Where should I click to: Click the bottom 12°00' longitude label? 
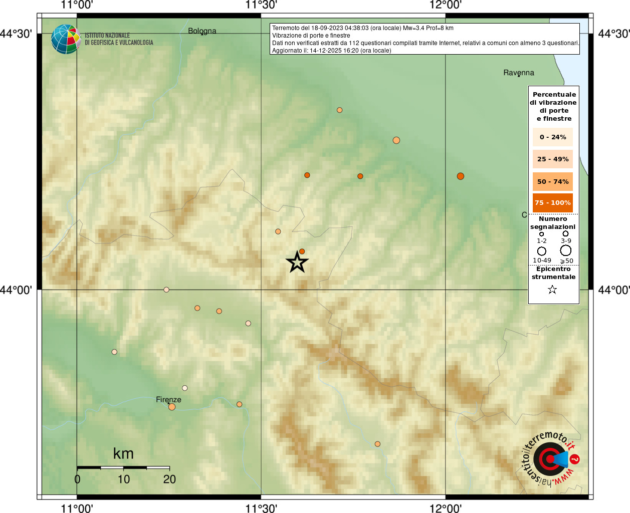tap(446, 508)
